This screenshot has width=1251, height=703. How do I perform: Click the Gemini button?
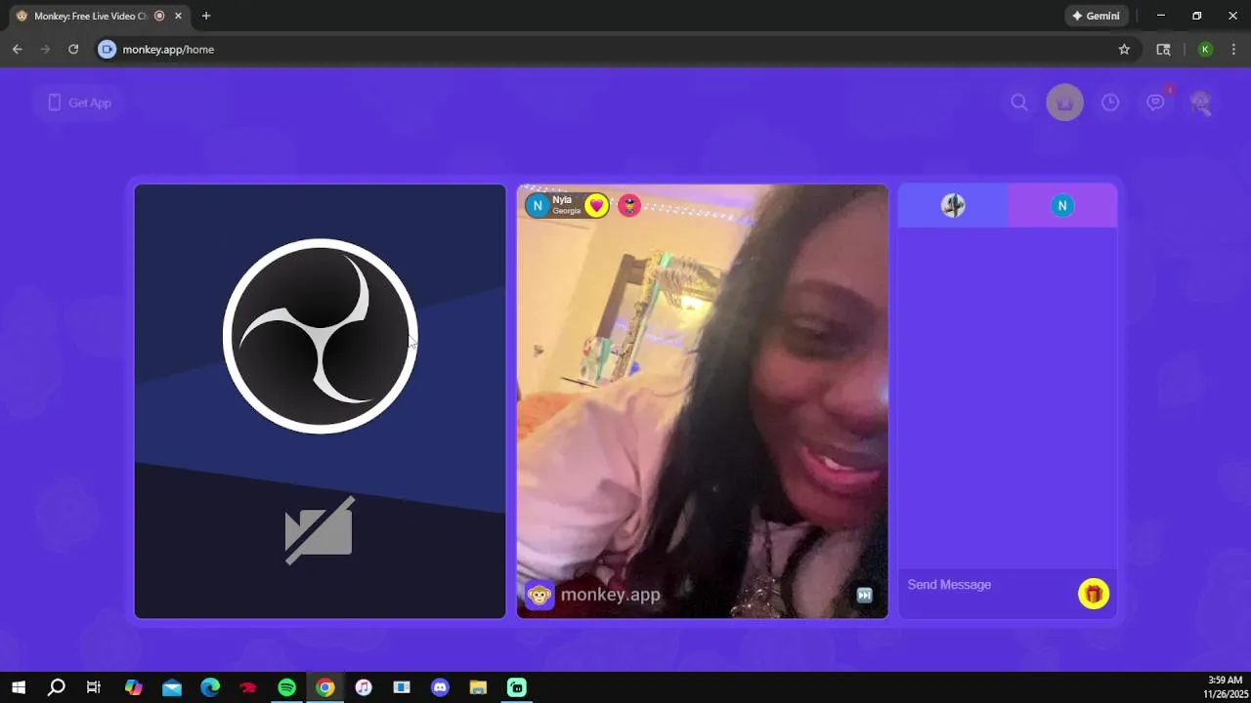pos(1097,16)
